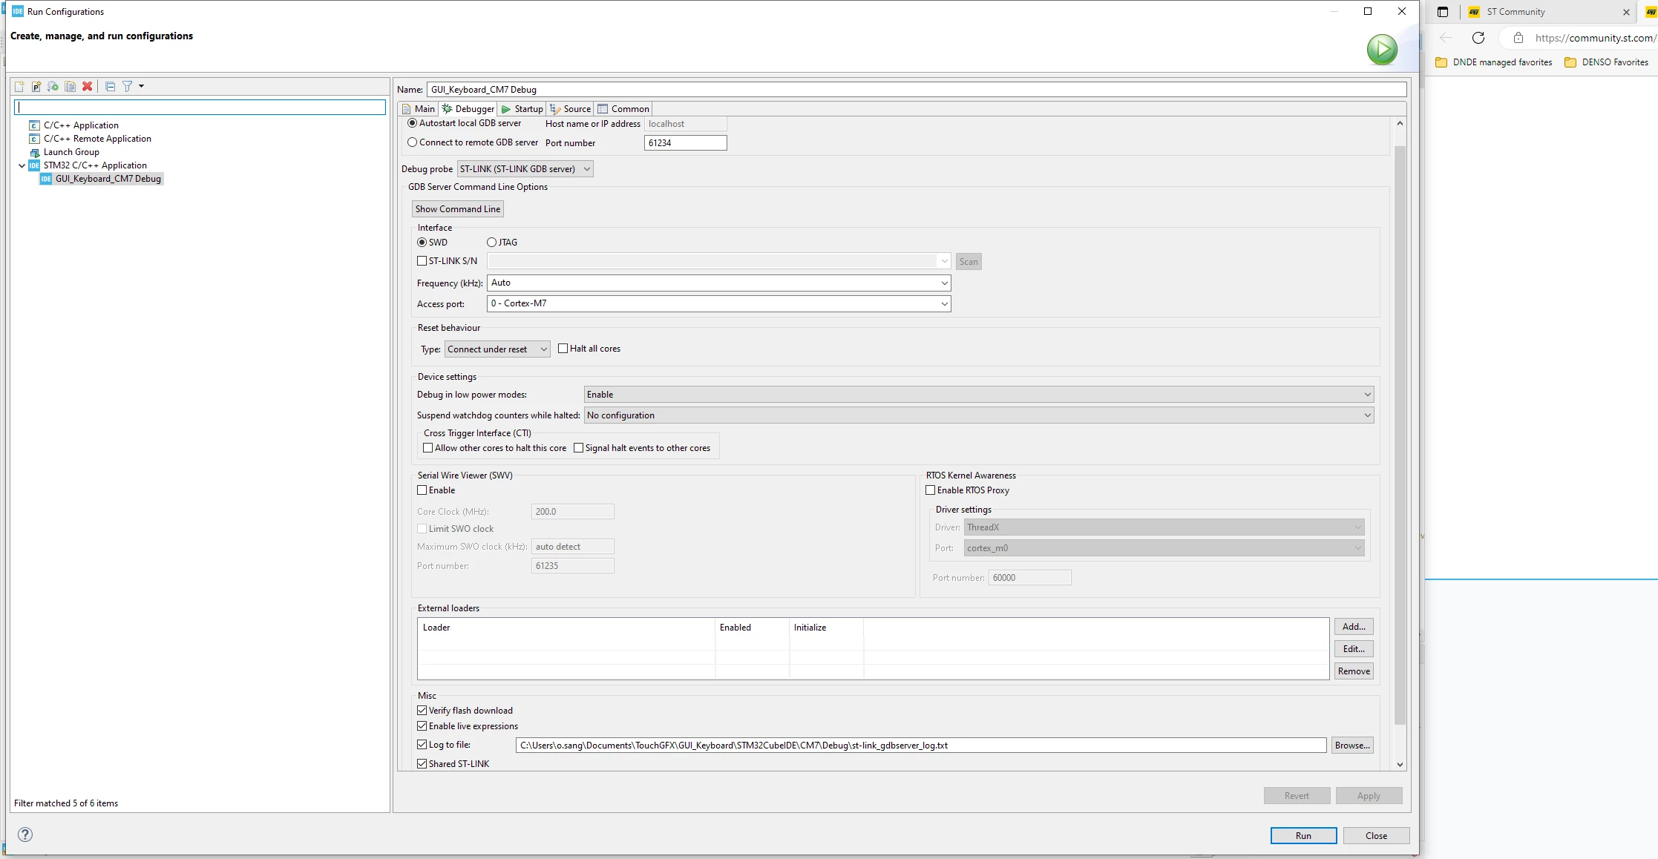Open the filter options dropdown arrow
Image resolution: width=1658 pixels, height=859 pixels.
point(141,86)
